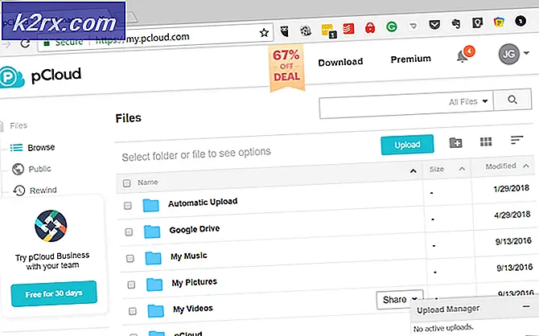This screenshot has height=336, width=539.
Task: Minimize the Upload Manager panel
Action: (x=526, y=306)
